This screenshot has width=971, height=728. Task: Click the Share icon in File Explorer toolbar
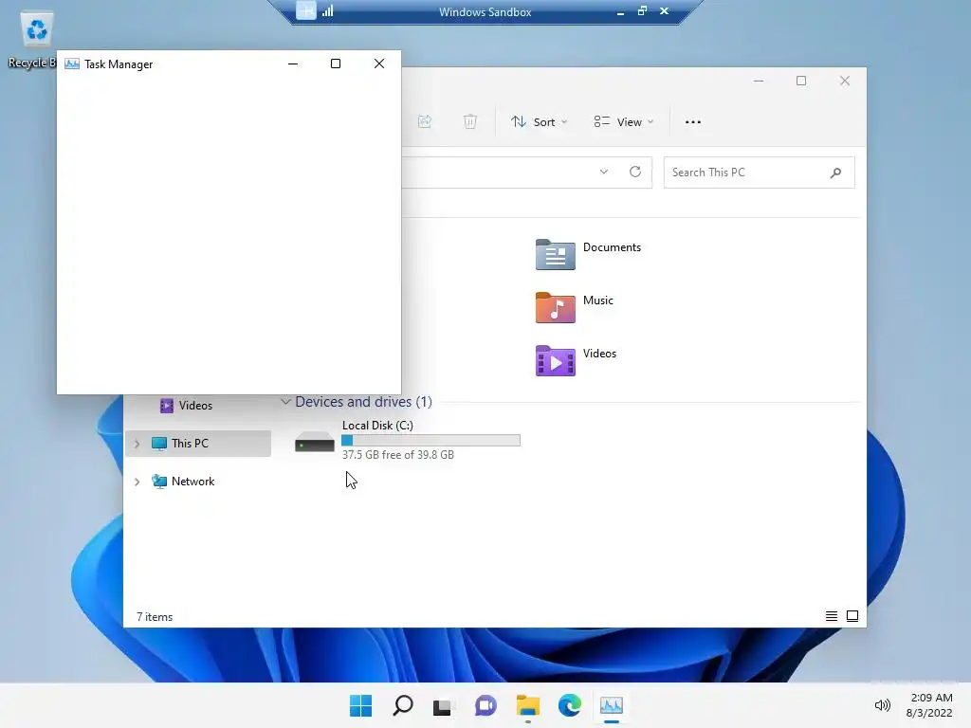(x=425, y=121)
